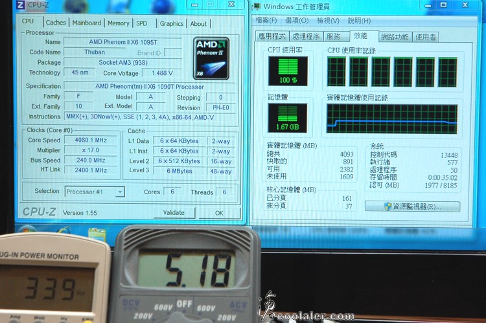Click the HT Link value 2400.1 MHz
This screenshot has height=323, width=486.
click(91, 170)
